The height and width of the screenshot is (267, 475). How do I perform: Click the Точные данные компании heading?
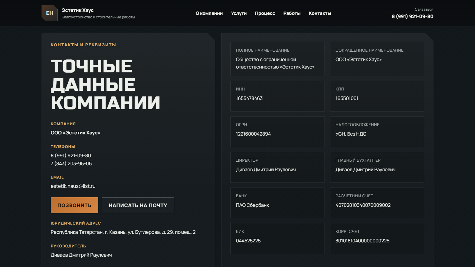pos(105,84)
